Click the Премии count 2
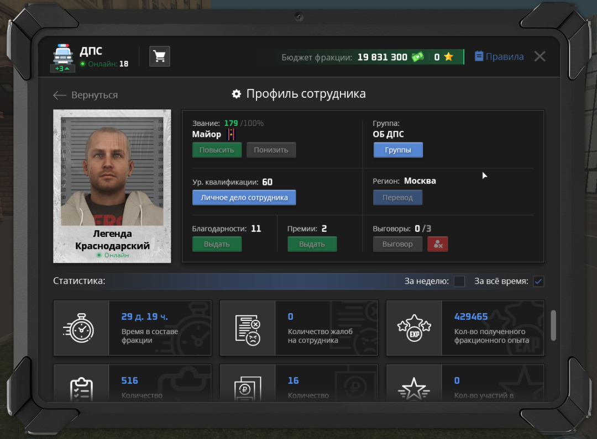The width and height of the screenshot is (597, 439). coord(324,229)
